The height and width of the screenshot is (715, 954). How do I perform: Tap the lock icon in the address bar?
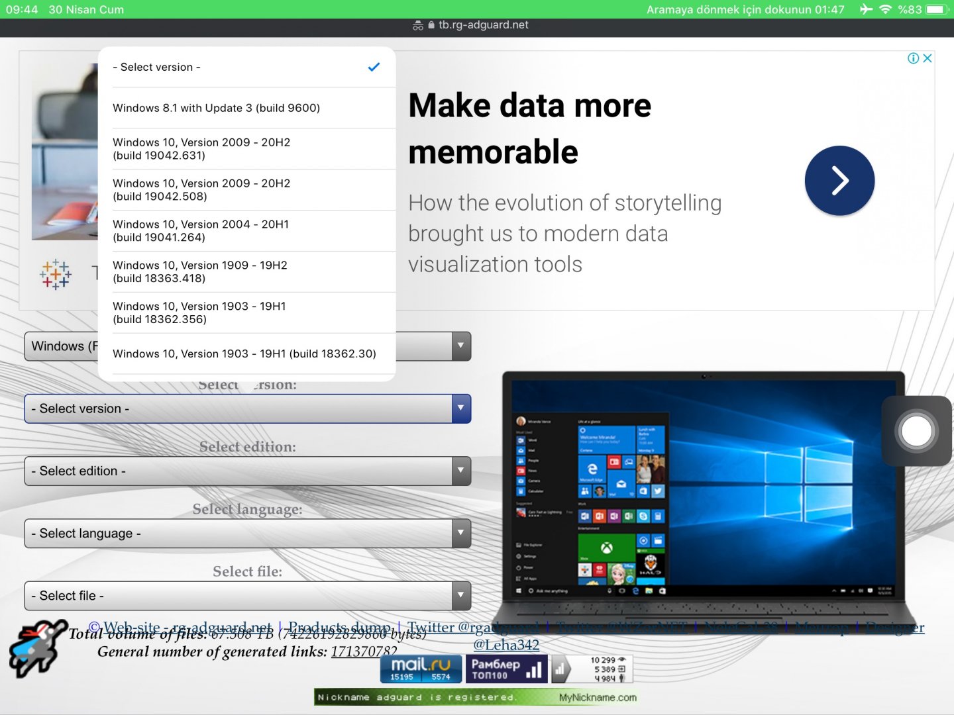[x=431, y=25]
